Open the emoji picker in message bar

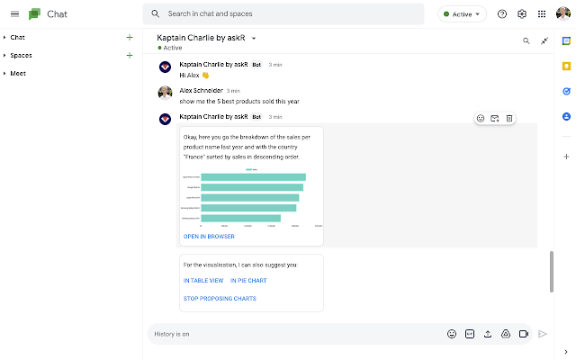(452, 334)
